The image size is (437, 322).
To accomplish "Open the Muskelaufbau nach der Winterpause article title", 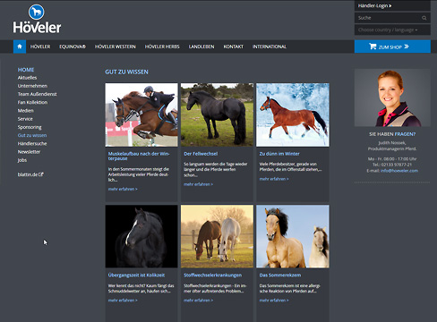I will pos(139,156).
